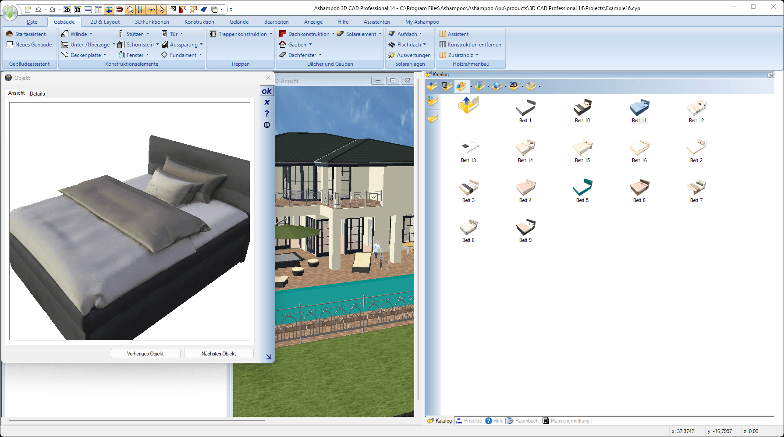This screenshot has width=784, height=437.
Task: Click the Konstruktion entfernen icon
Action: pyautogui.click(x=470, y=44)
